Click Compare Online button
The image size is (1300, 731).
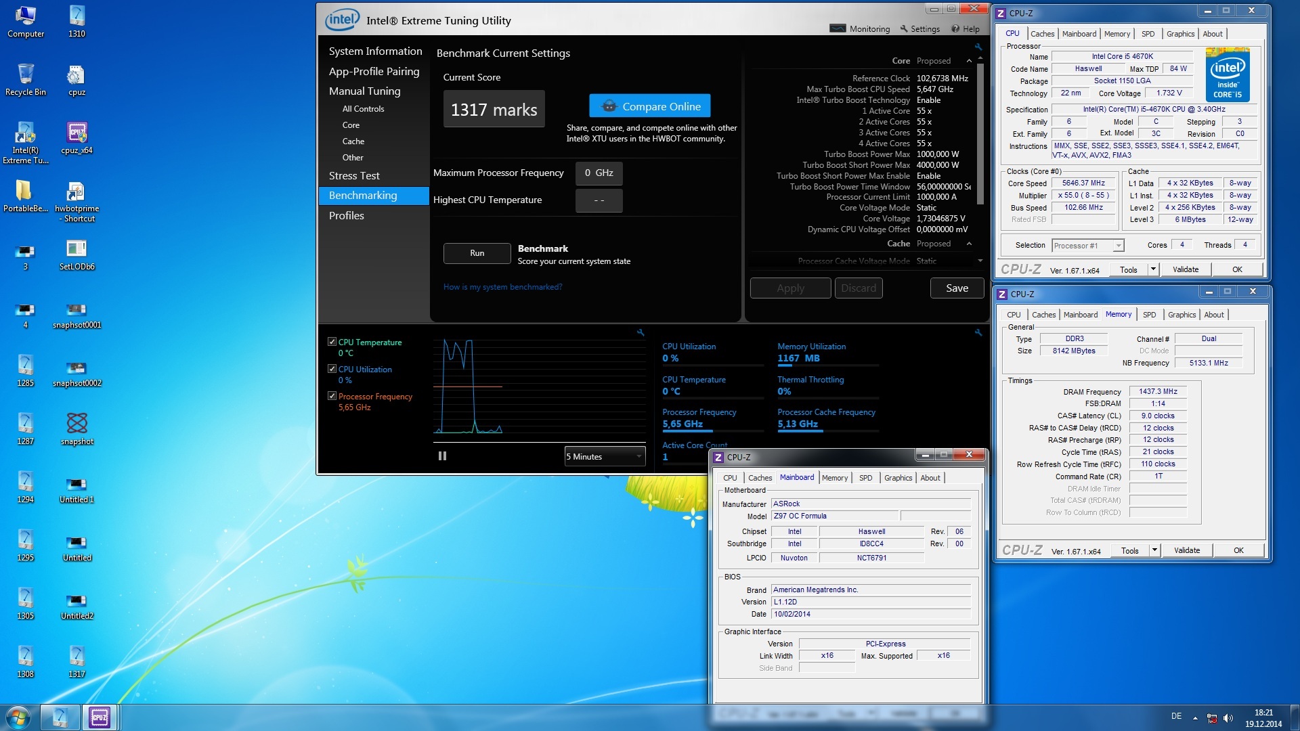(x=650, y=106)
